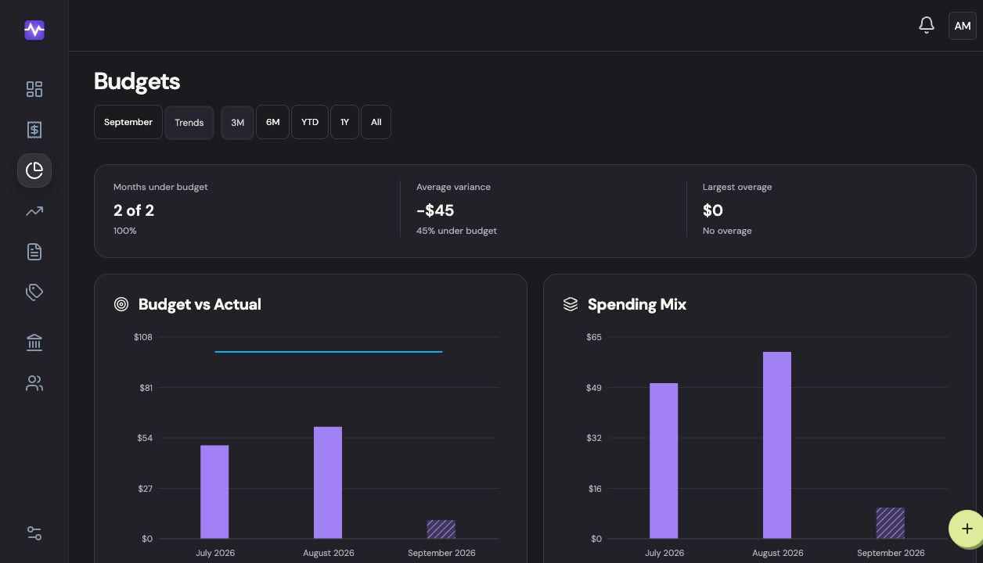The height and width of the screenshot is (563, 983).
Task: Select the 6M time range
Action: [x=273, y=122]
